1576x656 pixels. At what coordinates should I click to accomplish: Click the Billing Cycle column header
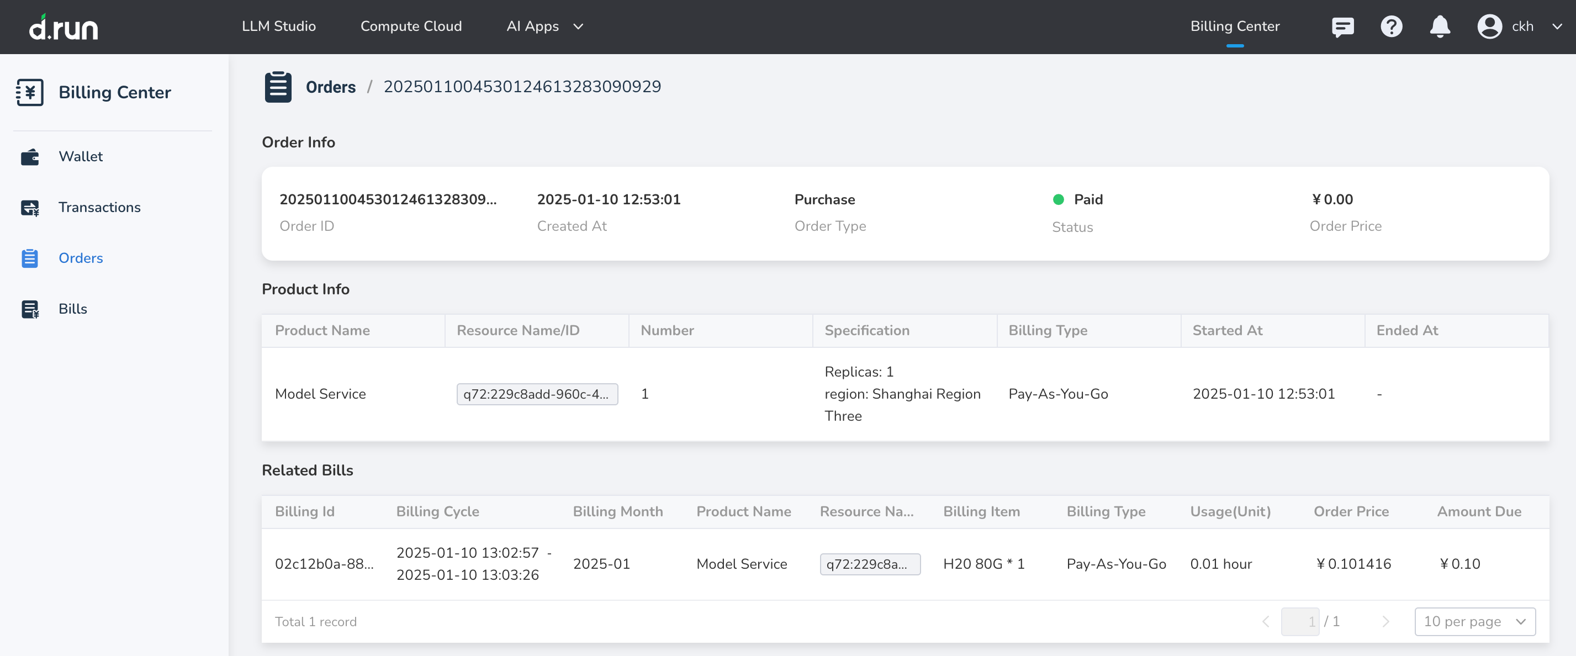coord(437,511)
